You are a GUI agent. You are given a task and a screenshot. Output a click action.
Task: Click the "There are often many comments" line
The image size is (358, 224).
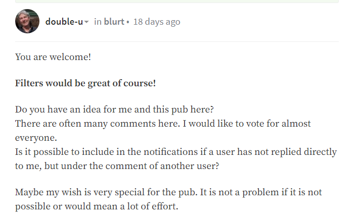pyautogui.click(x=163, y=124)
